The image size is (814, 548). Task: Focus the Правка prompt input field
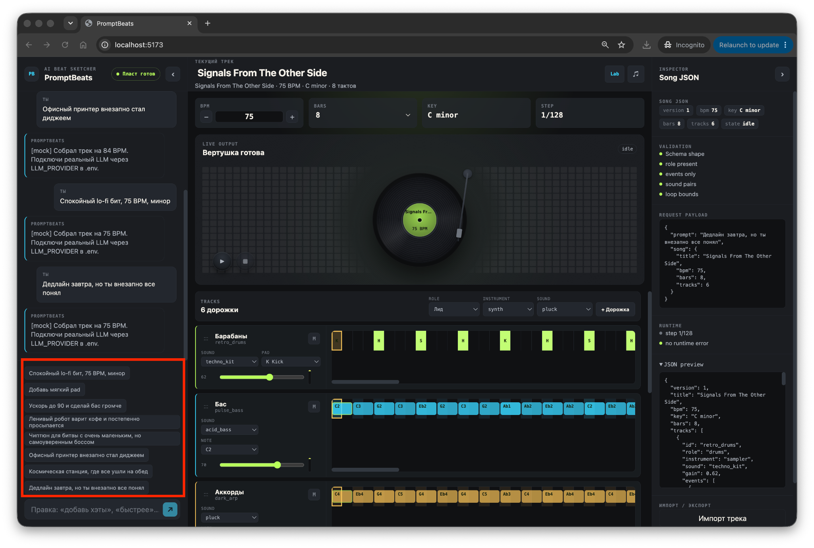95,509
